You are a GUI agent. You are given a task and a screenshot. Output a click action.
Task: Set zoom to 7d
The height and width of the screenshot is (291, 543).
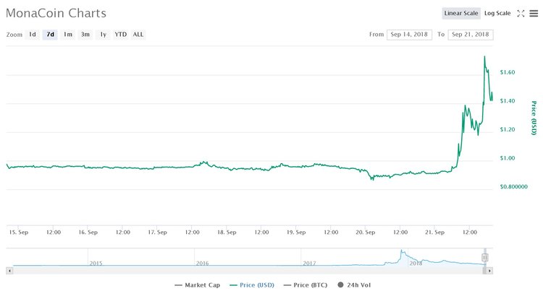[x=50, y=35]
